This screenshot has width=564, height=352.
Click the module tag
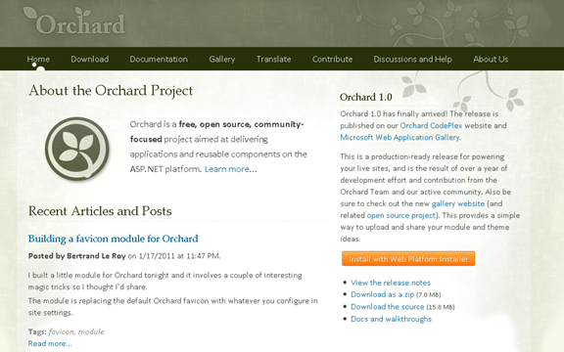pos(91,331)
